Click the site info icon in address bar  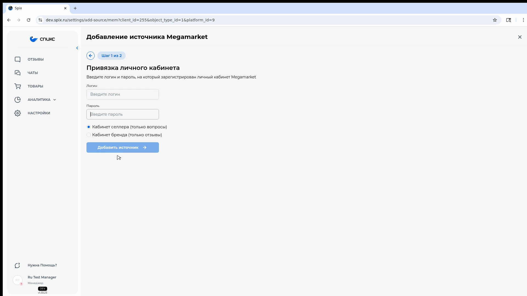40,20
